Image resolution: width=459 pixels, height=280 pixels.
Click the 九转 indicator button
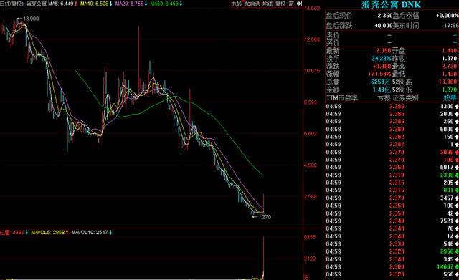click(237, 4)
